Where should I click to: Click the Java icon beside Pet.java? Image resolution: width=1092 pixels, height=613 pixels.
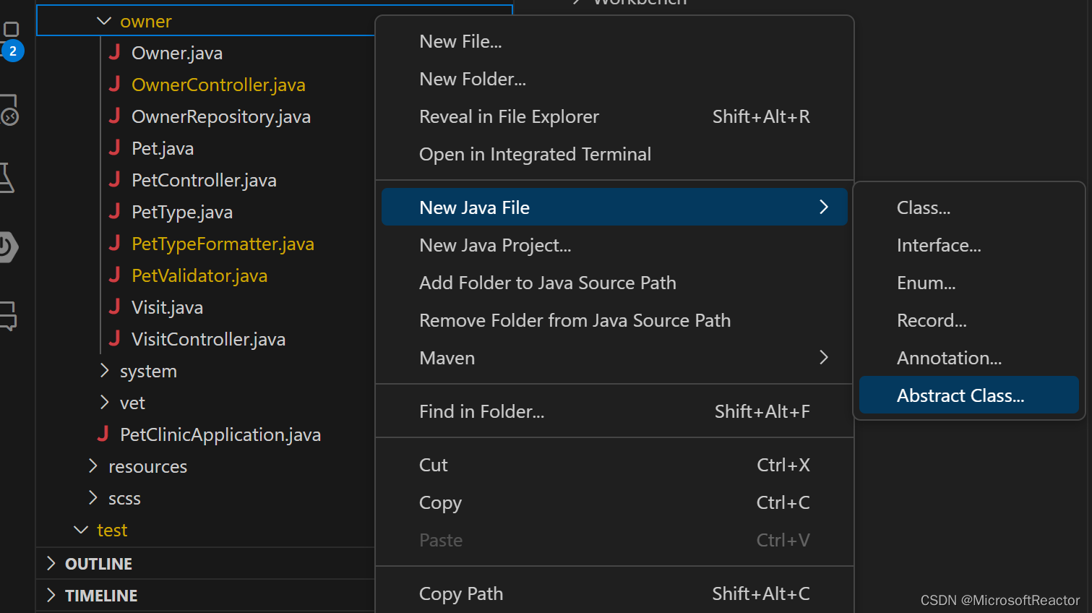click(x=114, y=148)
